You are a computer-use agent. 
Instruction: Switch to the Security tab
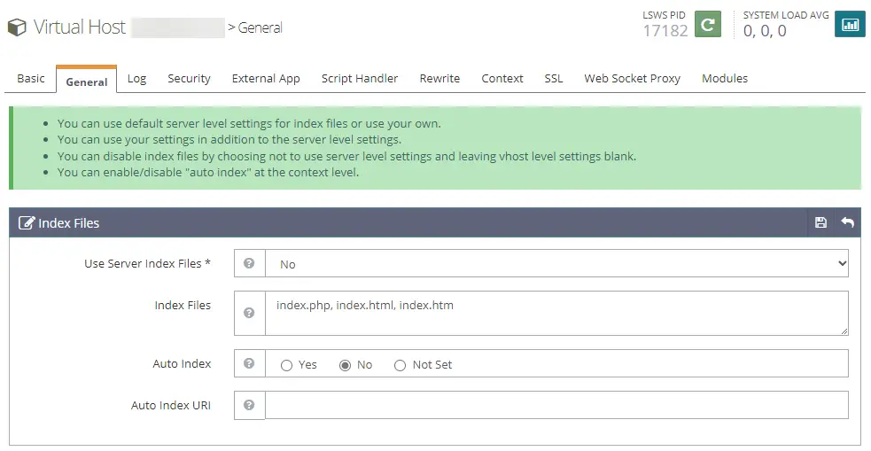click(x=189, y=79)
